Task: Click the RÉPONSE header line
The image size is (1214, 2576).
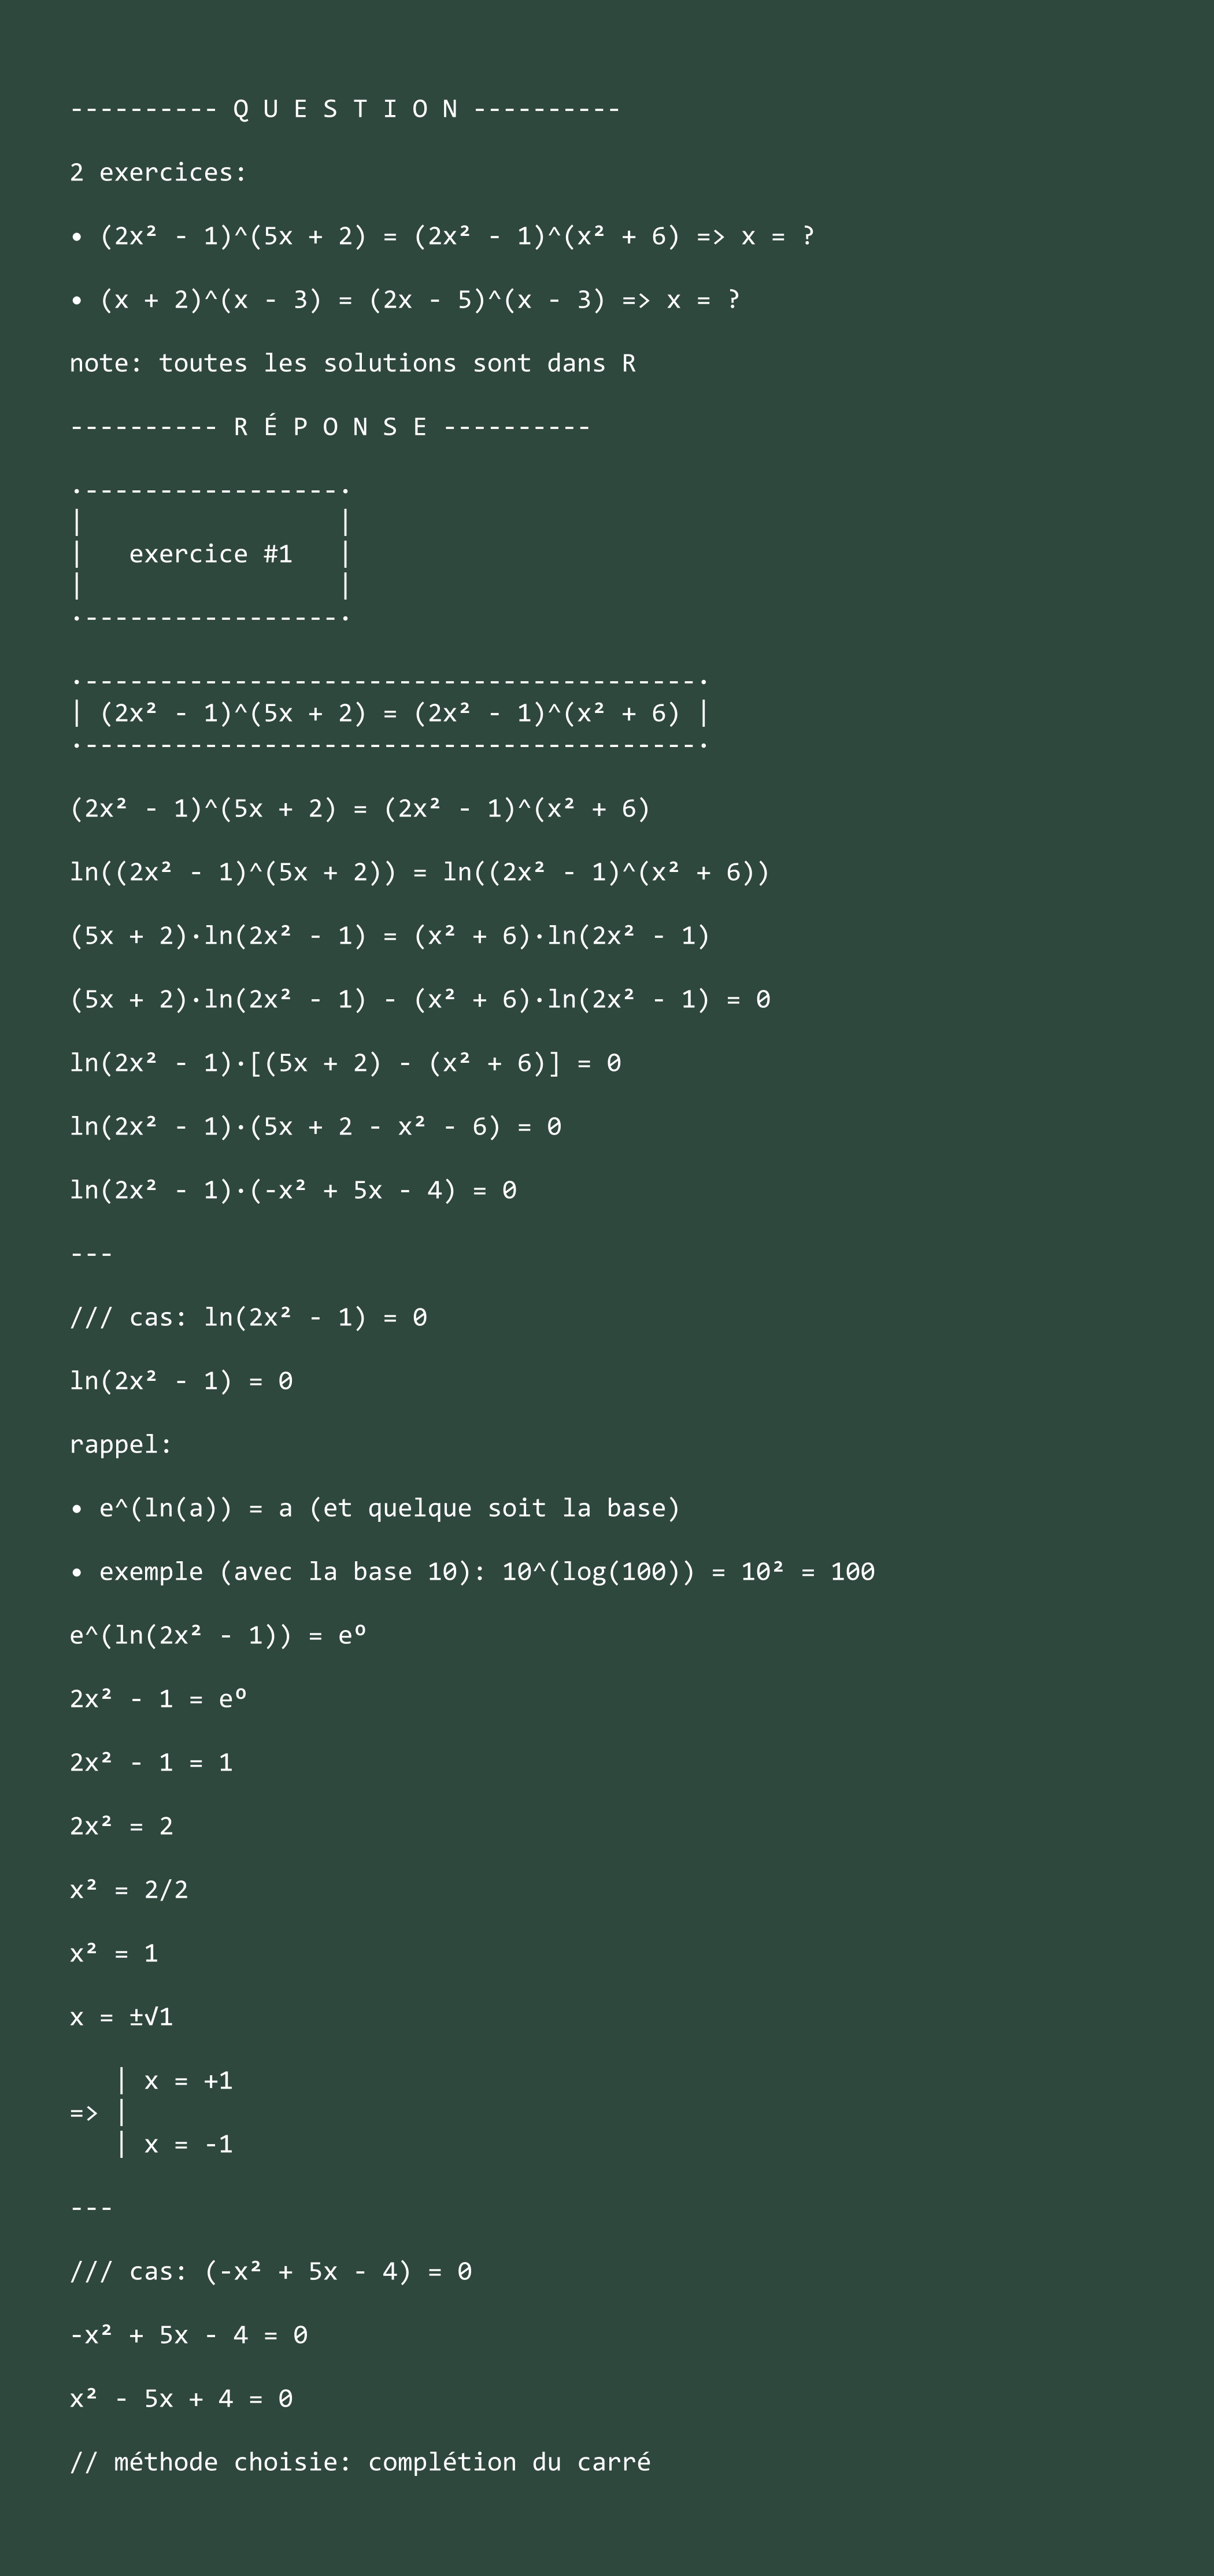Action: 330,427
